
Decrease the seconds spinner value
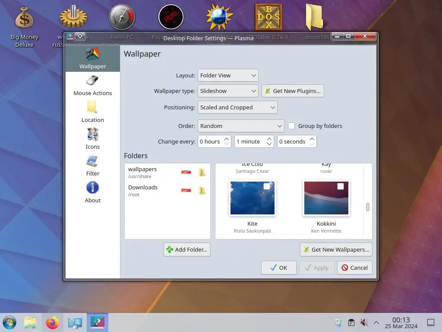coord(312,144)
